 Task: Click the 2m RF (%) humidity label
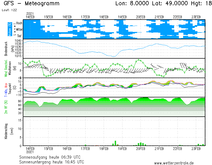6,107
